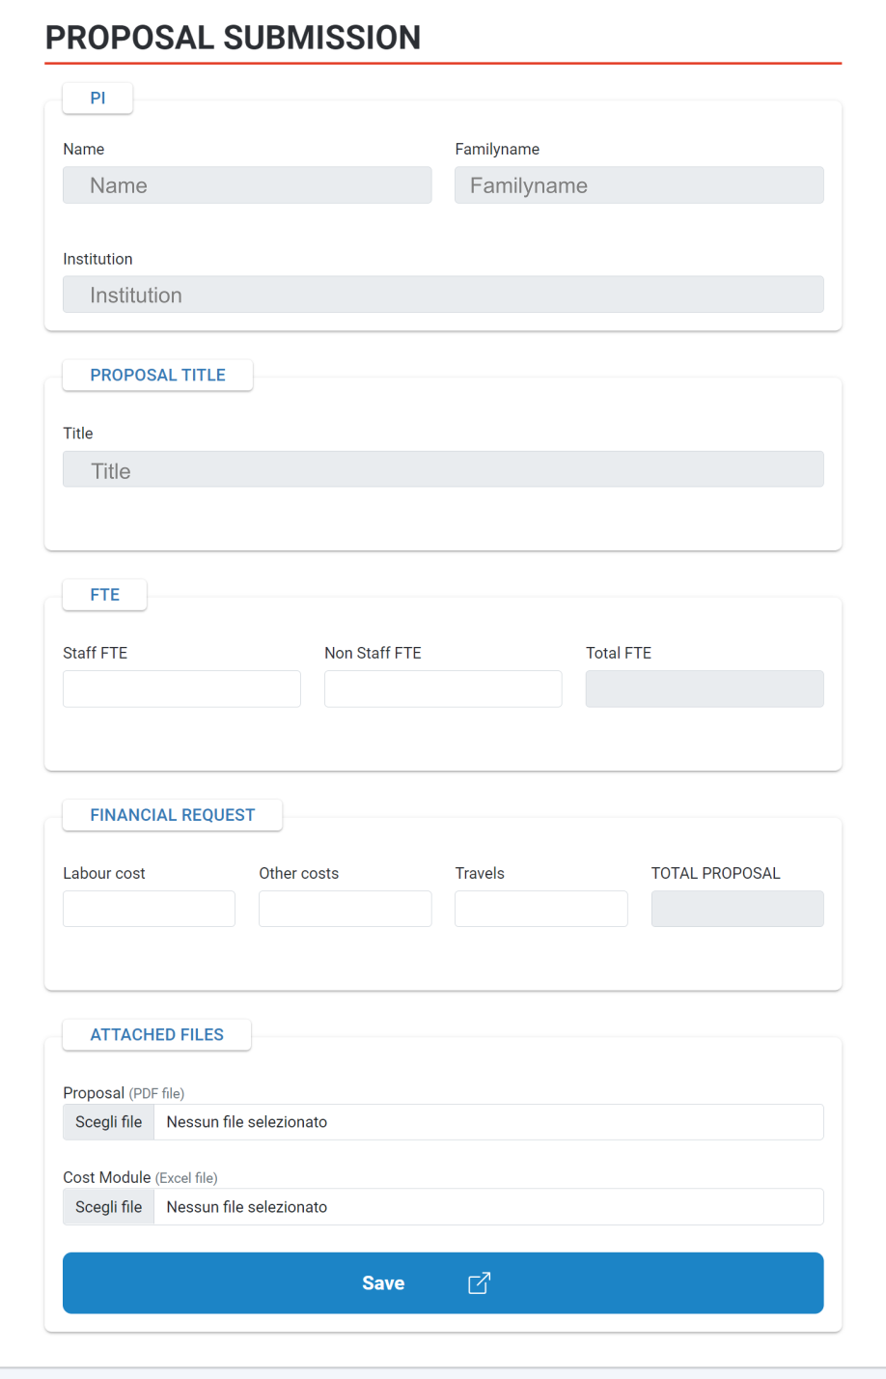Choose a Cost Module Excel file via Scegli file

pyautogui.click(x=108, y=1207)
